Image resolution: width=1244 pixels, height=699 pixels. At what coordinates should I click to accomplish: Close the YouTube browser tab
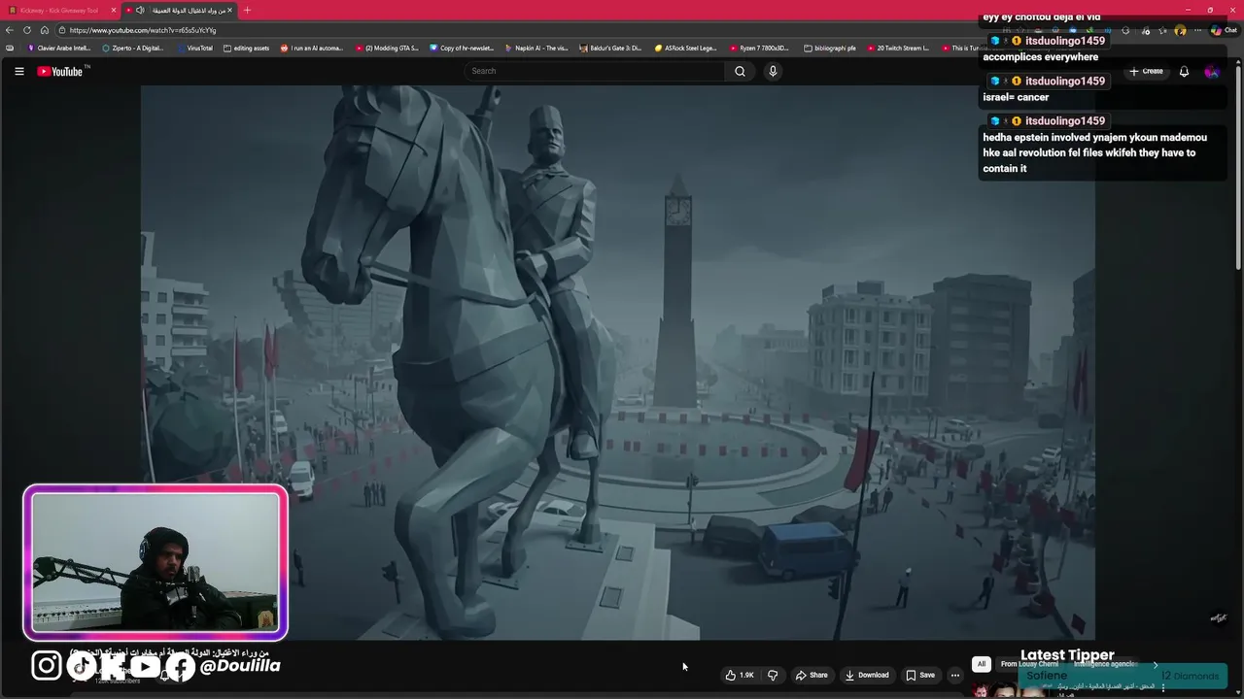click(229, 10)
